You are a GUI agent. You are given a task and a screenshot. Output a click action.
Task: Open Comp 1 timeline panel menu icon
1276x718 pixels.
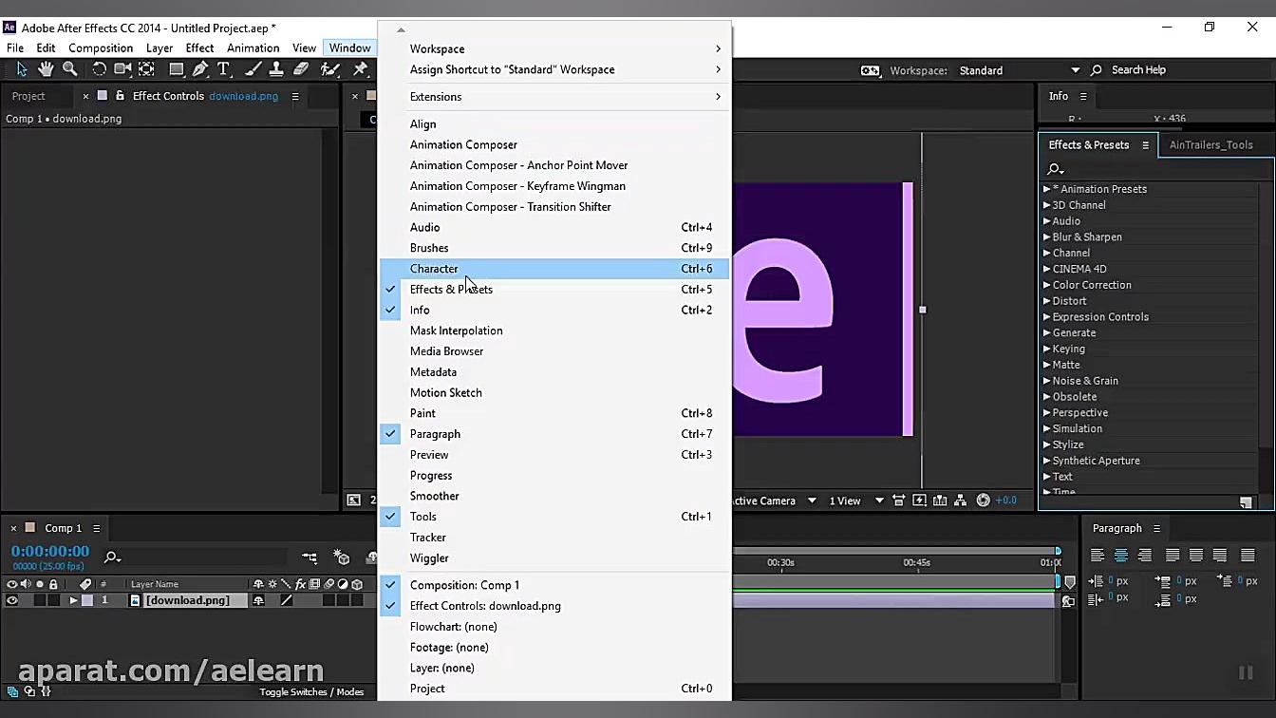coord(96,528)
